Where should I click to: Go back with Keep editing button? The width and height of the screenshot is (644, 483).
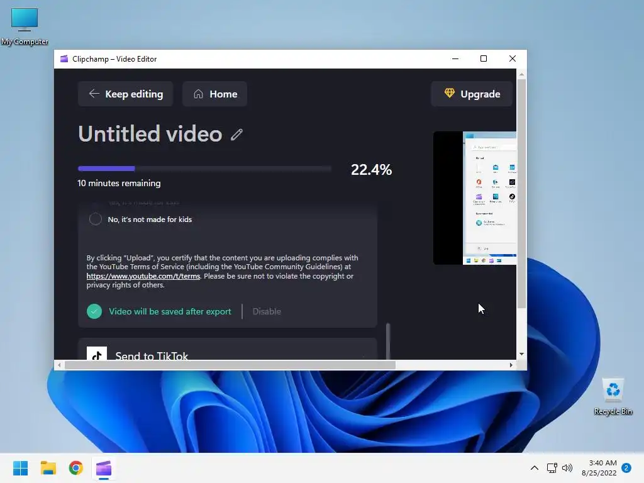point(125,94)
